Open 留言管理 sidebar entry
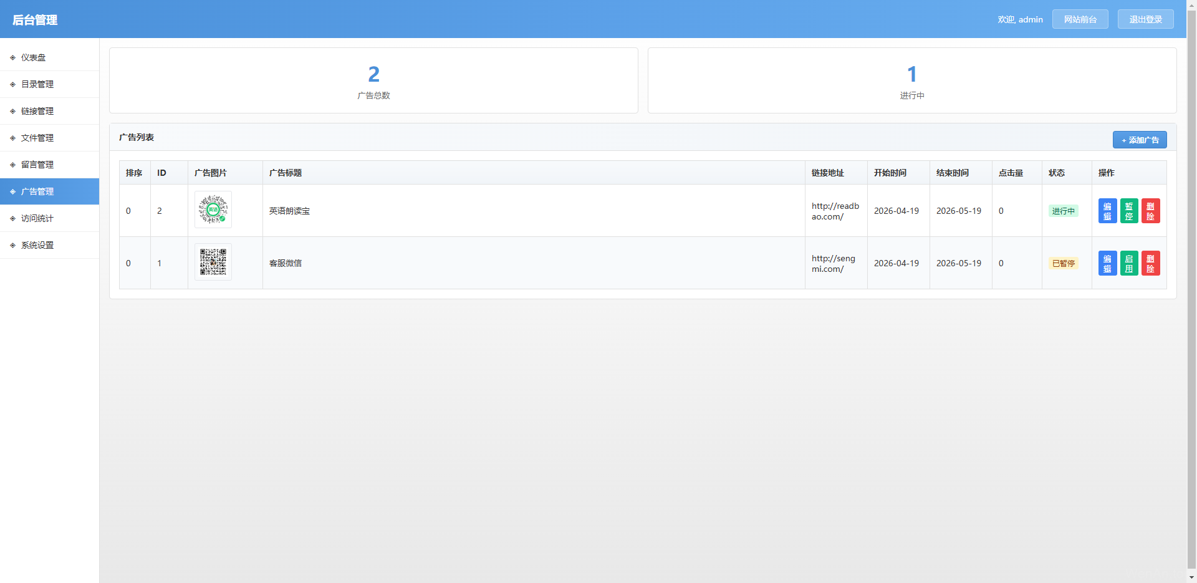 point(37,165)
